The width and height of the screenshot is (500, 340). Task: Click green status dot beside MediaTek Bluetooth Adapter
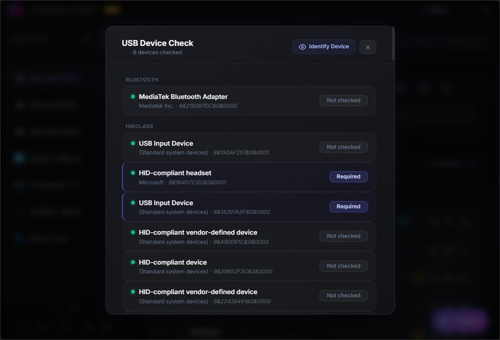[133, 97]
